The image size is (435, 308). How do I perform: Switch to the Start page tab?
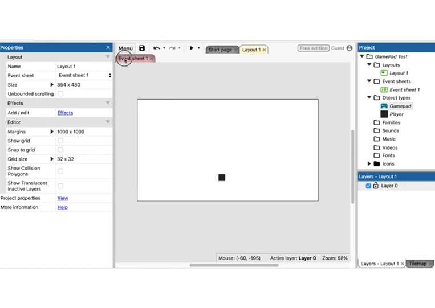(221, 50)
